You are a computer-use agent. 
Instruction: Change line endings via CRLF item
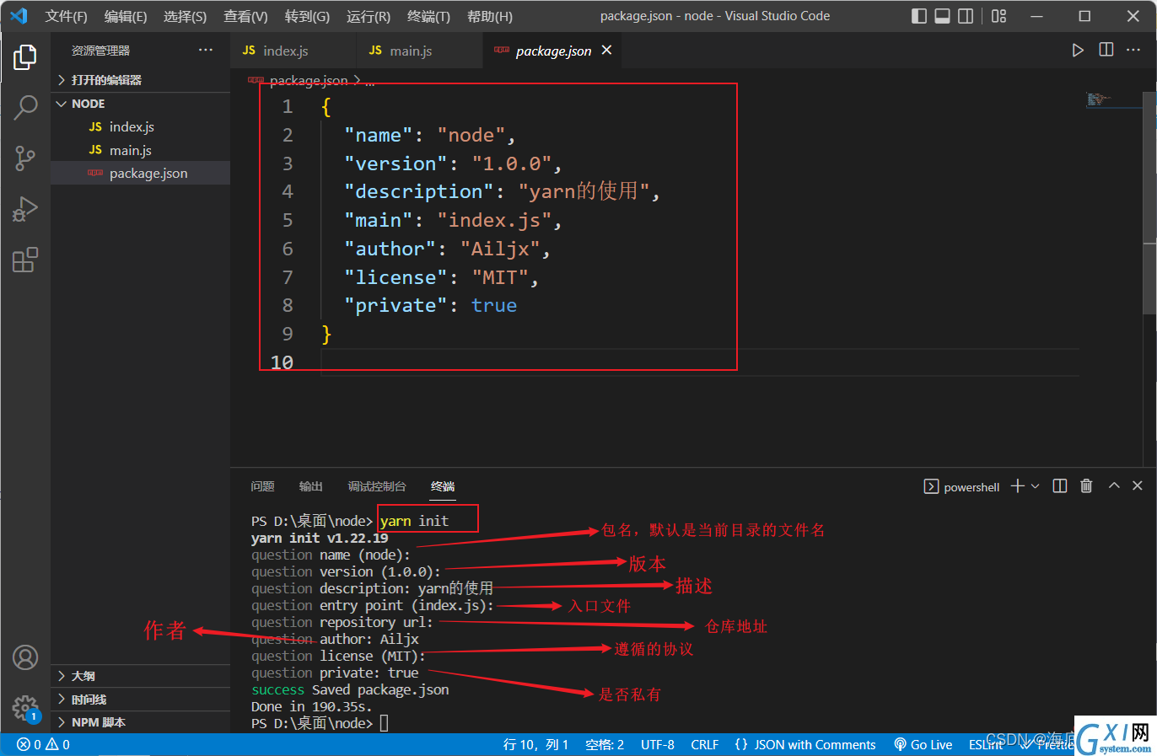pos(705,745)
